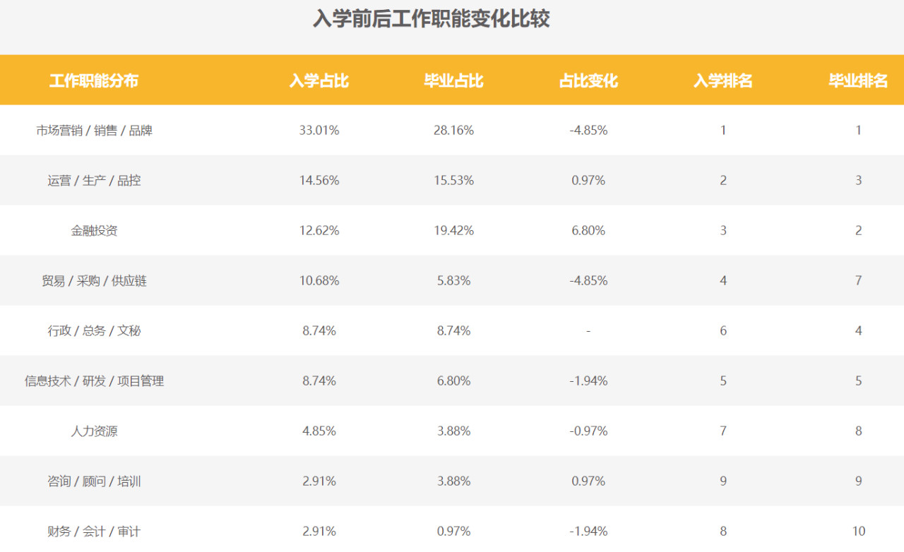Select the 金融投资 row label
The height and width of the screenshot is (552, 904).
pos(94,231)
